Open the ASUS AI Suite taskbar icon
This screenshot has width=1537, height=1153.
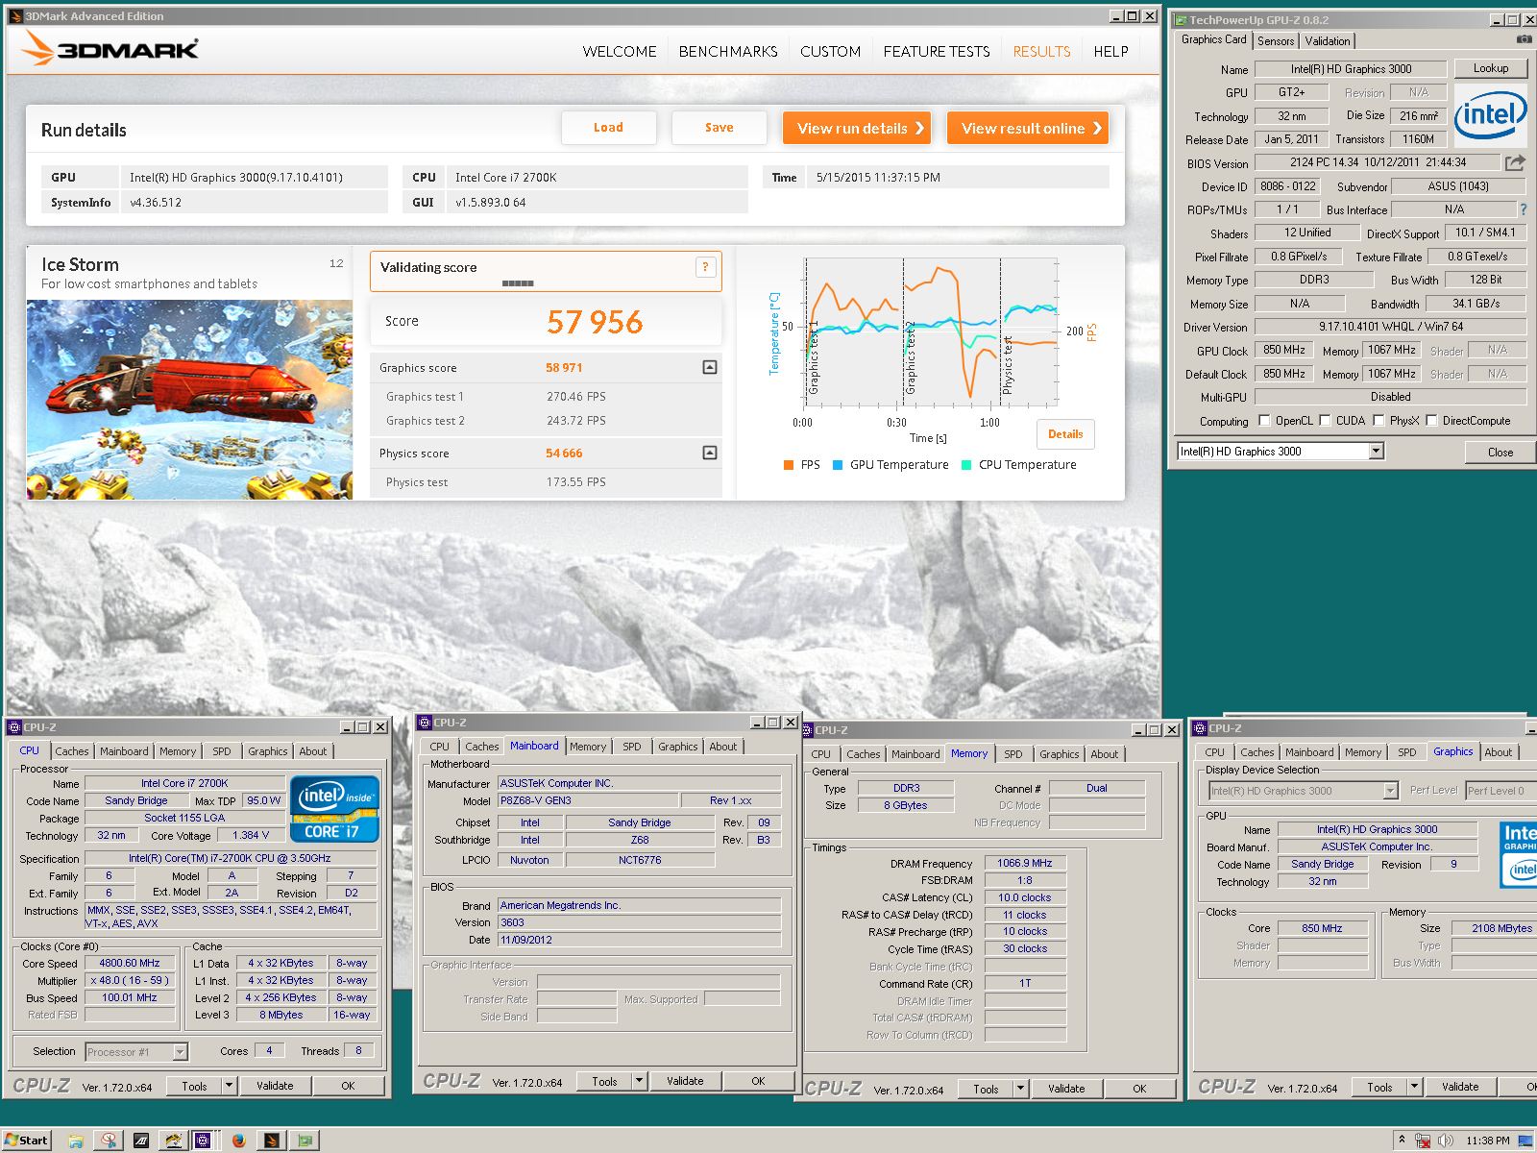click(x=141, y=1141)
